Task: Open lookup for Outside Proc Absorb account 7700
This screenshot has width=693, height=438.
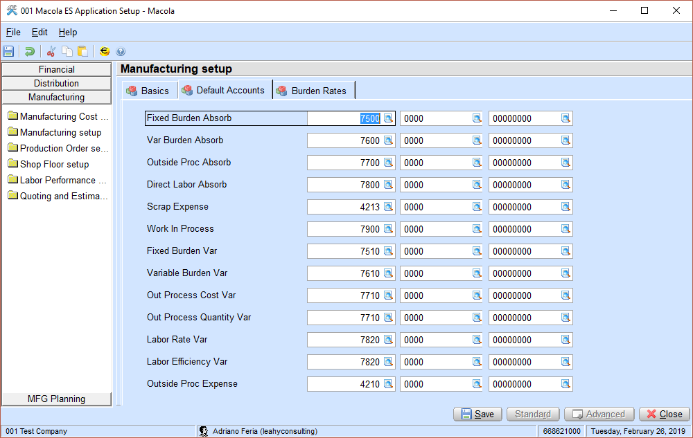Action: [x=388, y=163]
